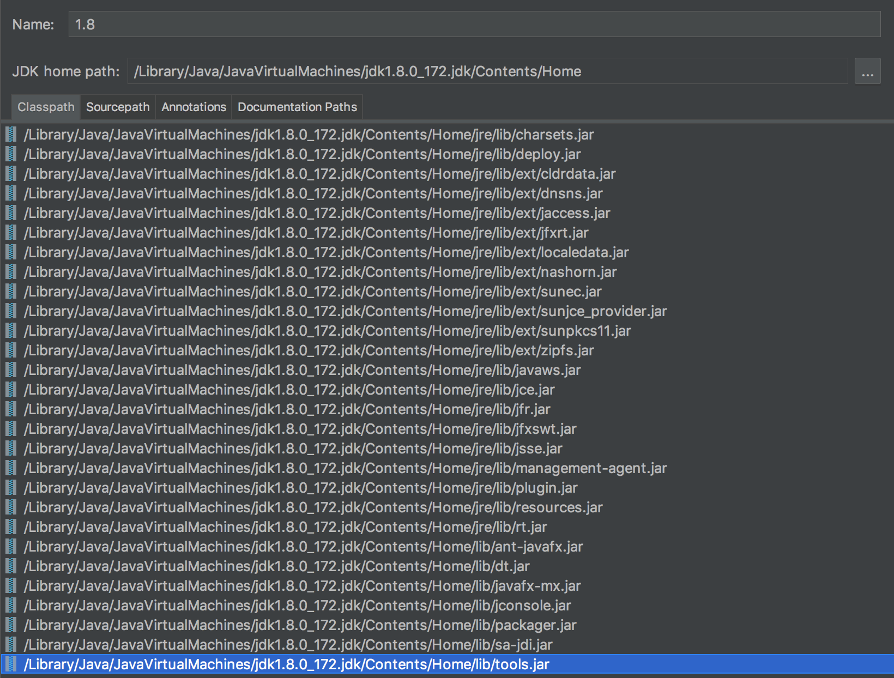894x678 pixels.
Task: Select the deploy.jar classpath entry
Action: point(447,154)
